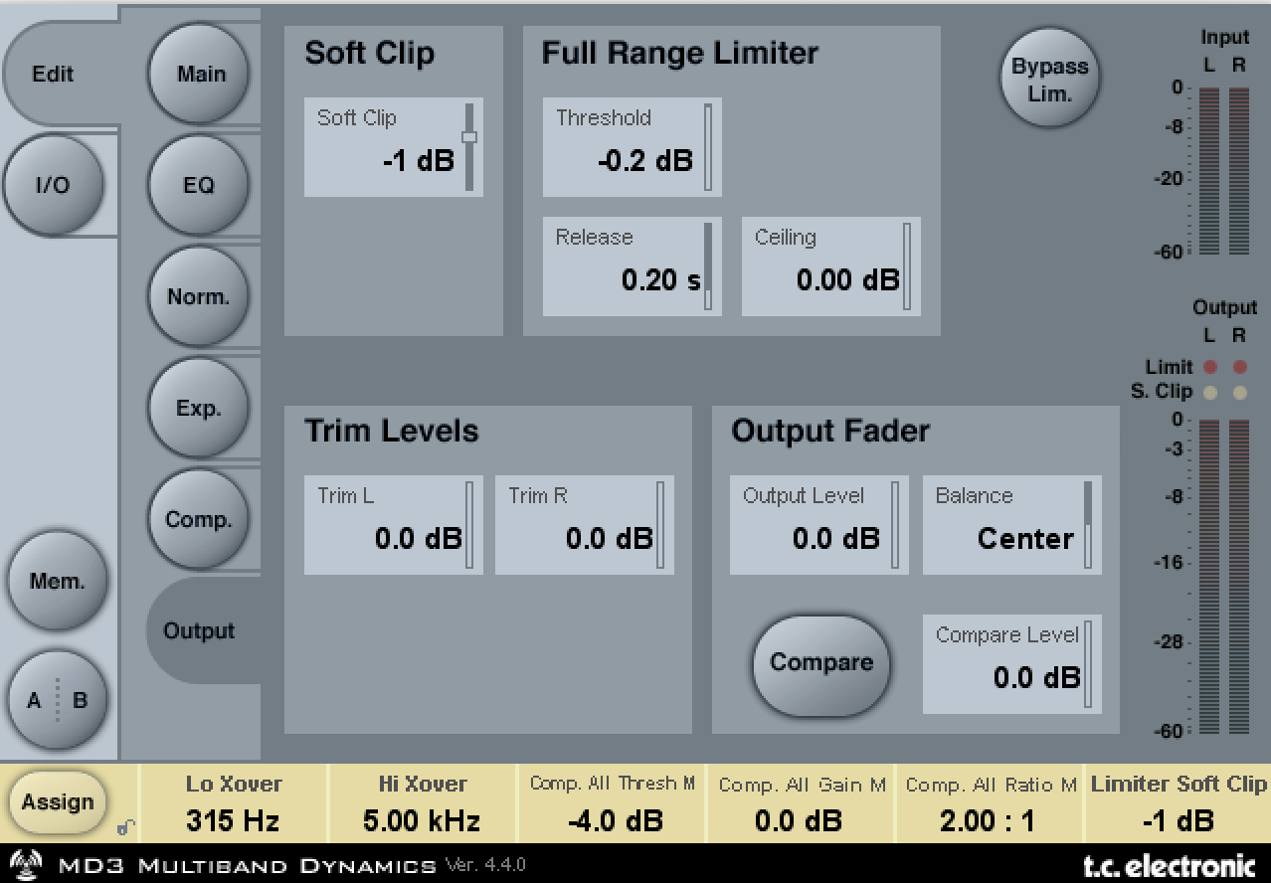The height and width of the screenshot is (883, 1271).
Task: Open the Main page
Action: pyautogui.click(x=201, y=75)
